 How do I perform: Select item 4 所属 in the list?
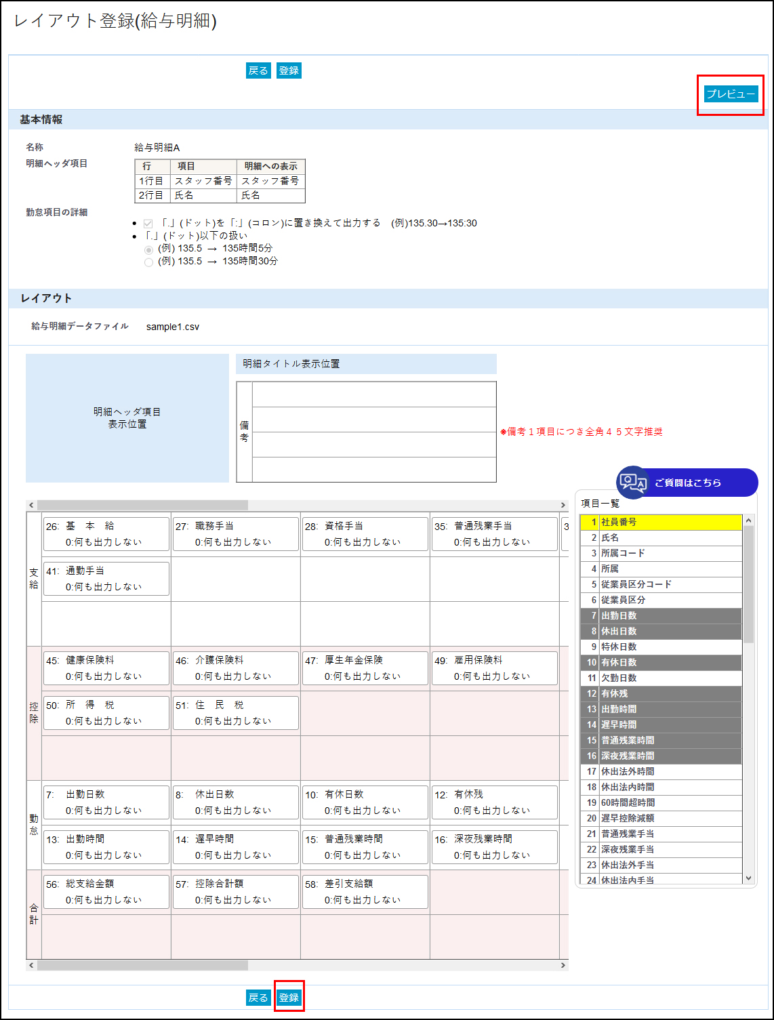(x=661, y=569)
